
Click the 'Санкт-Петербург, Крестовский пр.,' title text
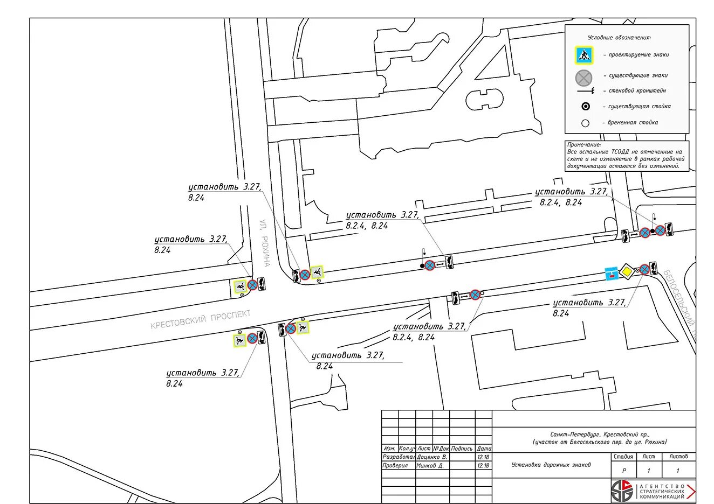[600, 434]
